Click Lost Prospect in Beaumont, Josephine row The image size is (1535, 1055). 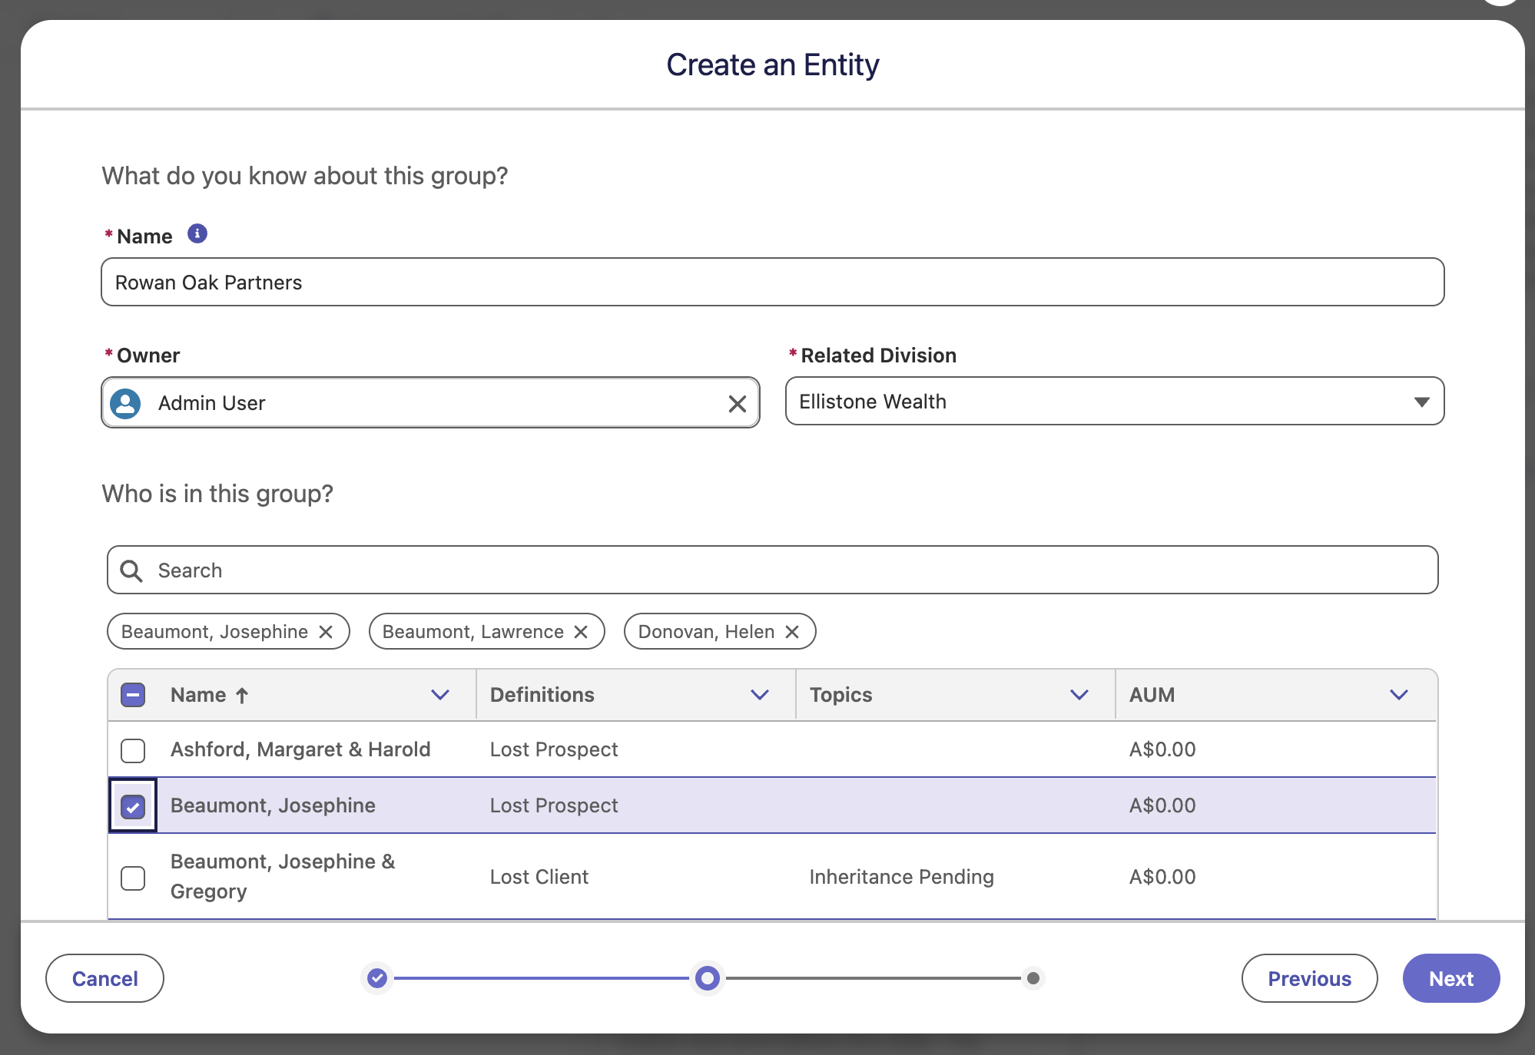click(x=554, y=805)
